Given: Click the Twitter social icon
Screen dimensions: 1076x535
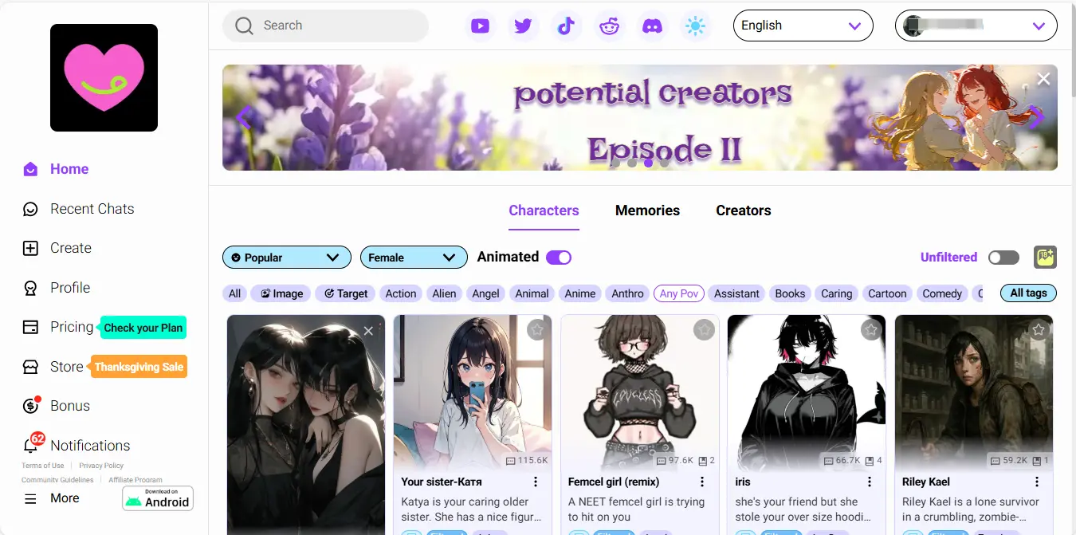Looking at the screenshot, I should coord(523,26).
